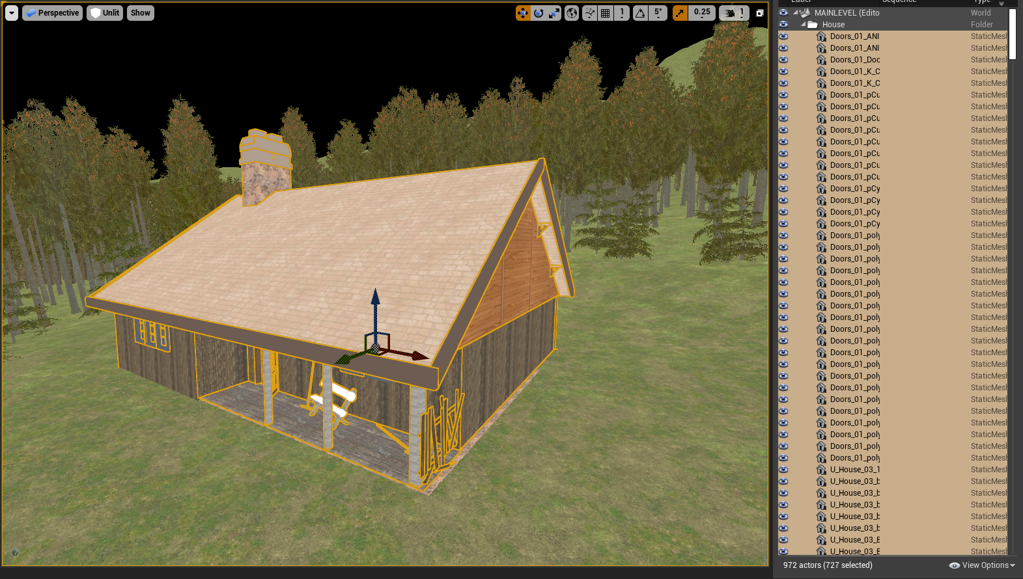This screenshot has height=579, width=1023.
Task: Collapse the MAINLEVEL tree node
Action: (795, 12)
